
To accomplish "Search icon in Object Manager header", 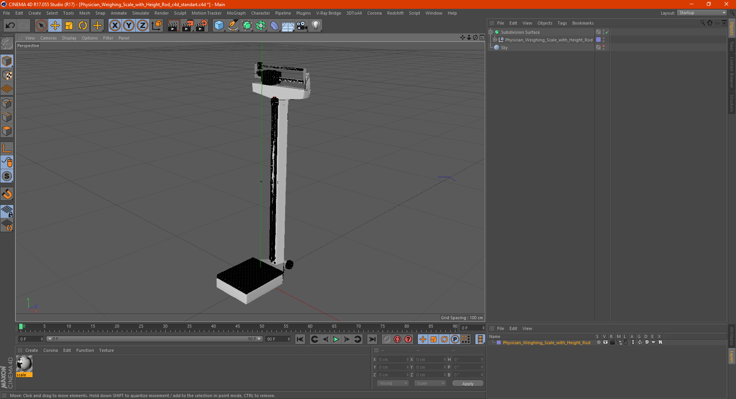I will tap(703, 23).
